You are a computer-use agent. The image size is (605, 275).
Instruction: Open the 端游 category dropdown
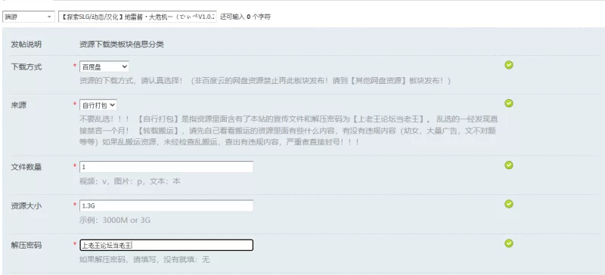(29, 17)
